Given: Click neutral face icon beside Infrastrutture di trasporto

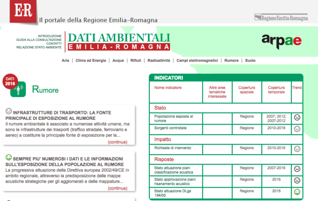Looking at the screenshot, I should (x=9, y=111).
